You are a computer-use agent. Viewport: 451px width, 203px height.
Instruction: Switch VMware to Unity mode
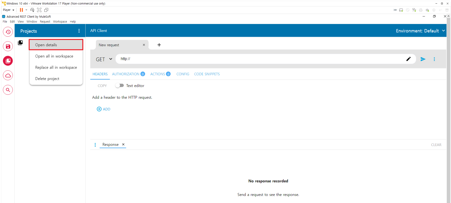point(46,10)
